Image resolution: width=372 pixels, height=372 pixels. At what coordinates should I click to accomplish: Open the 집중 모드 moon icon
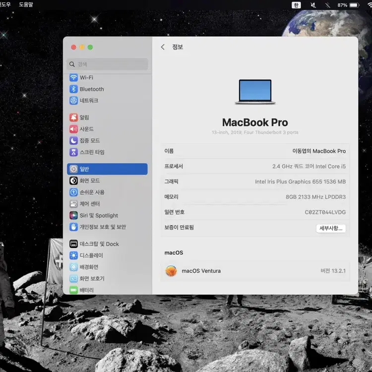tap(73, 140)
